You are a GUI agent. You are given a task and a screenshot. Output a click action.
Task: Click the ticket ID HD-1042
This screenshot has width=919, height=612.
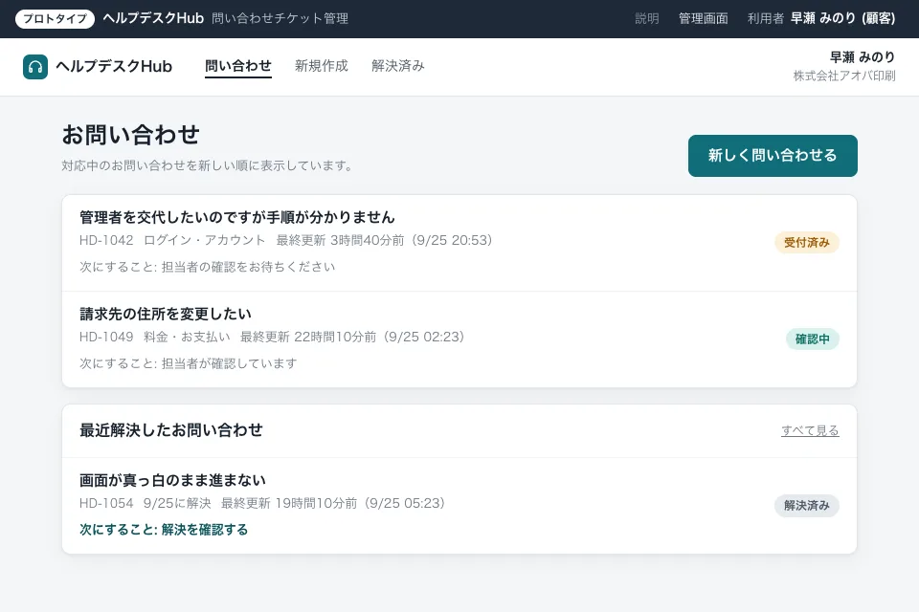pos(106,240)
